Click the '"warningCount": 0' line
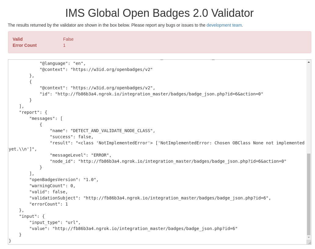This screenshot has height=249, width=315. [x=52, y=186]
